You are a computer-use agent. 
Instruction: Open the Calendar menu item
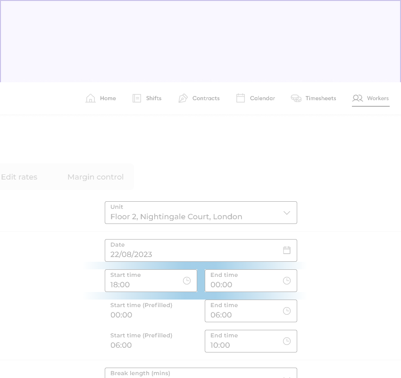256,98
